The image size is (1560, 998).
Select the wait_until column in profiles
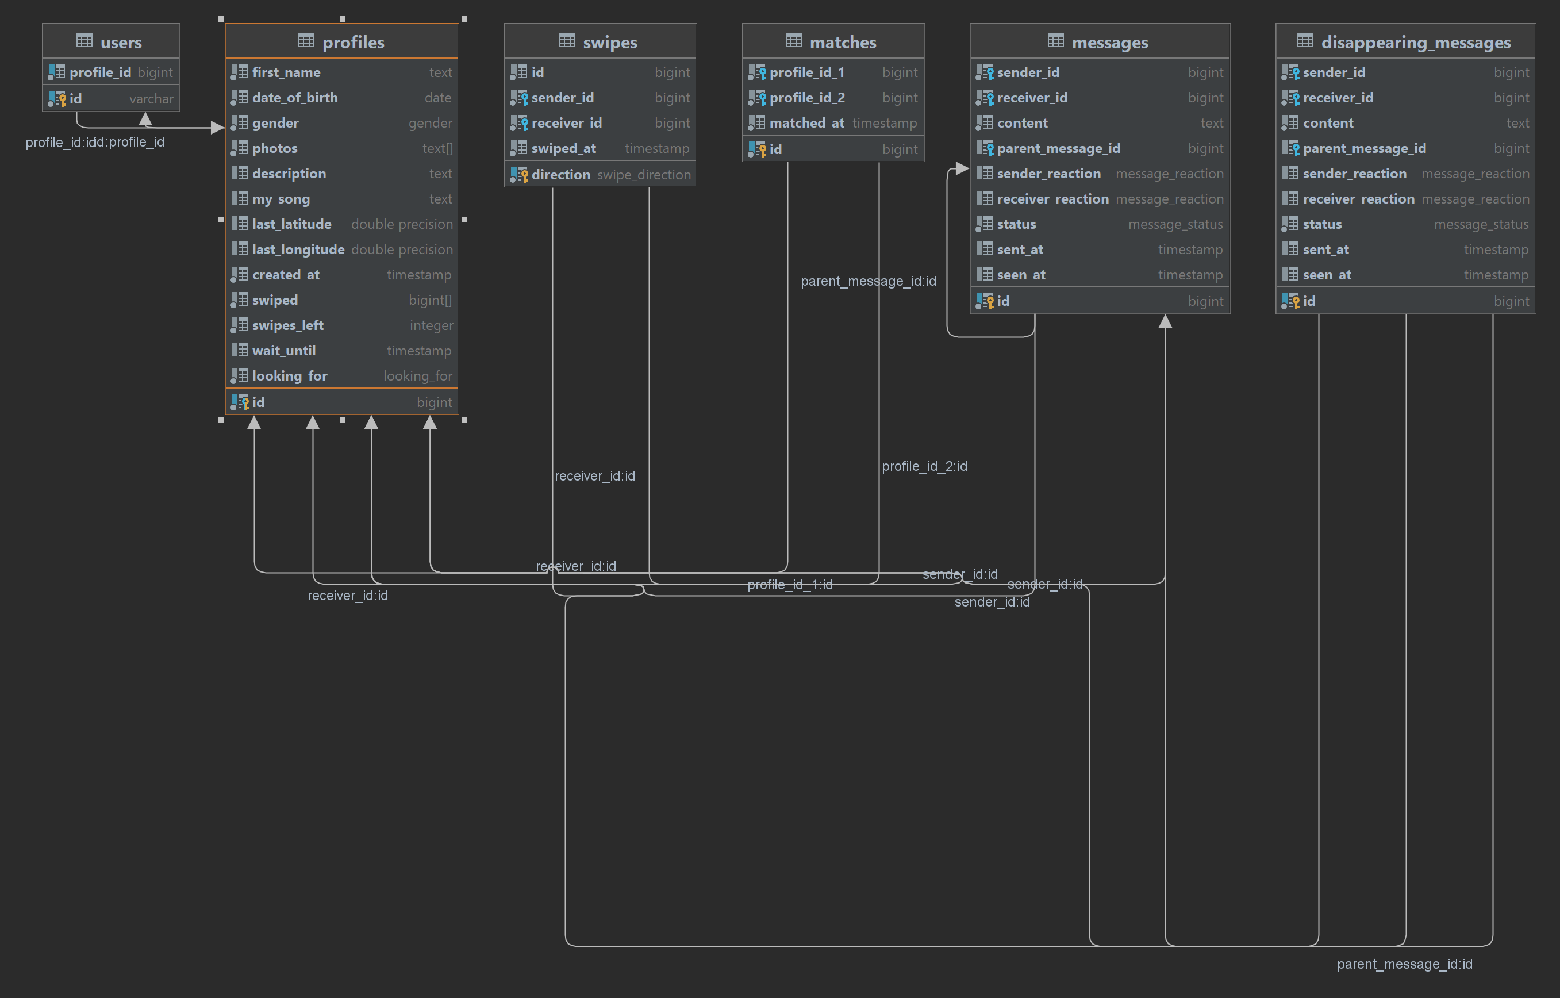coord(342,351)
